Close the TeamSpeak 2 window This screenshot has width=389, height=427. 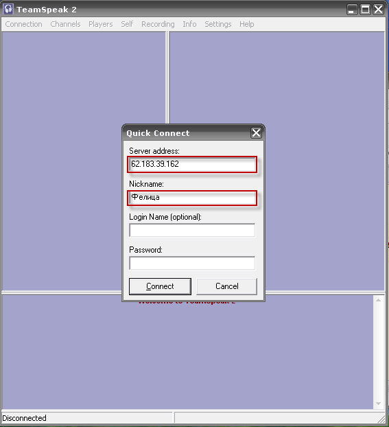tap(379, 10)
